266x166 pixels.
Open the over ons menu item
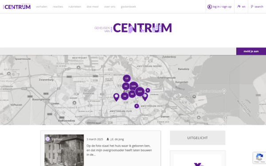click(x=110, y=7)
